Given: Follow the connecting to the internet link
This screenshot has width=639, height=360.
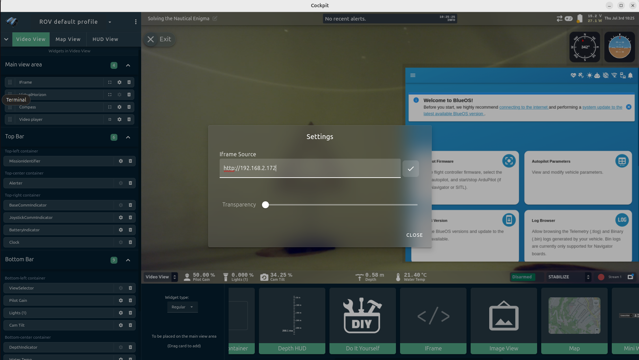Looking at the screenshot, I should click(523, 107).
